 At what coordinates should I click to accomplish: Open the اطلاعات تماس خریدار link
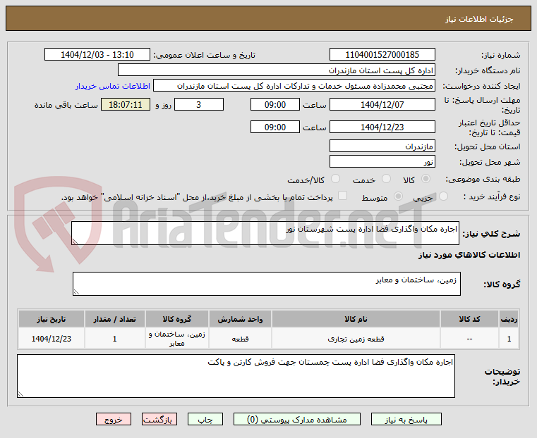[113, 86]
